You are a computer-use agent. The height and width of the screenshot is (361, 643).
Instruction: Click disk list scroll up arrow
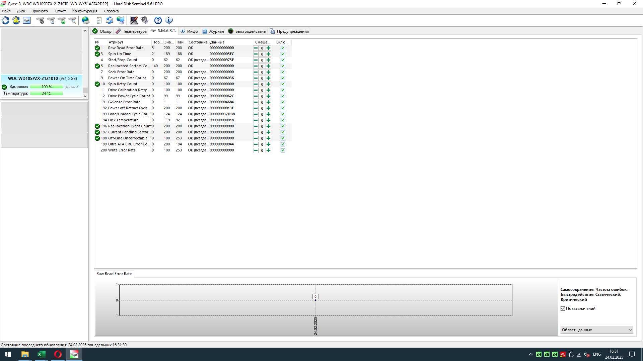(85, 31)
